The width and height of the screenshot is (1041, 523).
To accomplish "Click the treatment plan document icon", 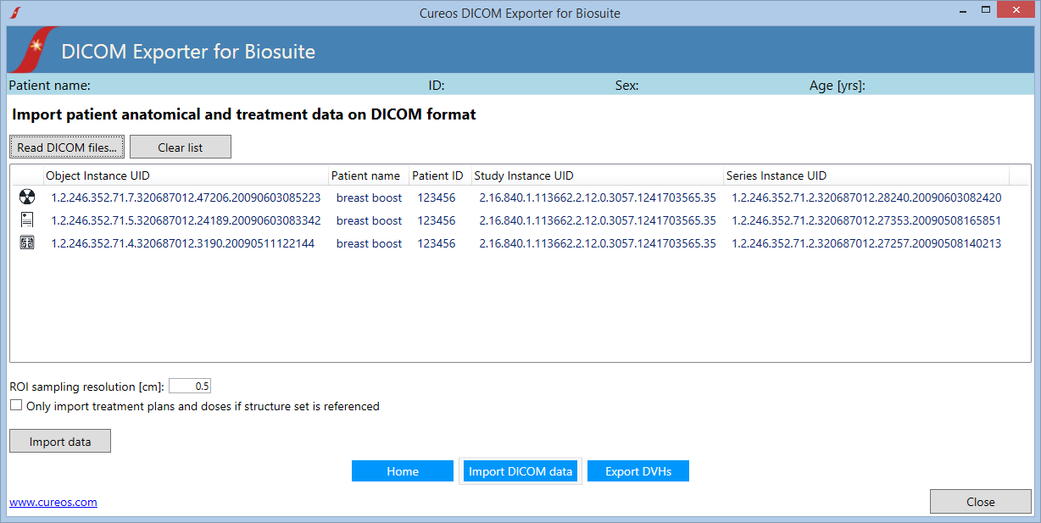I will click(25, 220).
